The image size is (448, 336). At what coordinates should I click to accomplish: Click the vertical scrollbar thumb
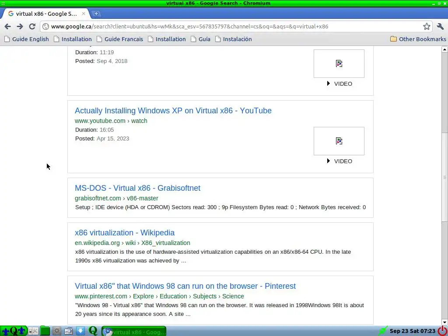coord(444,177)
